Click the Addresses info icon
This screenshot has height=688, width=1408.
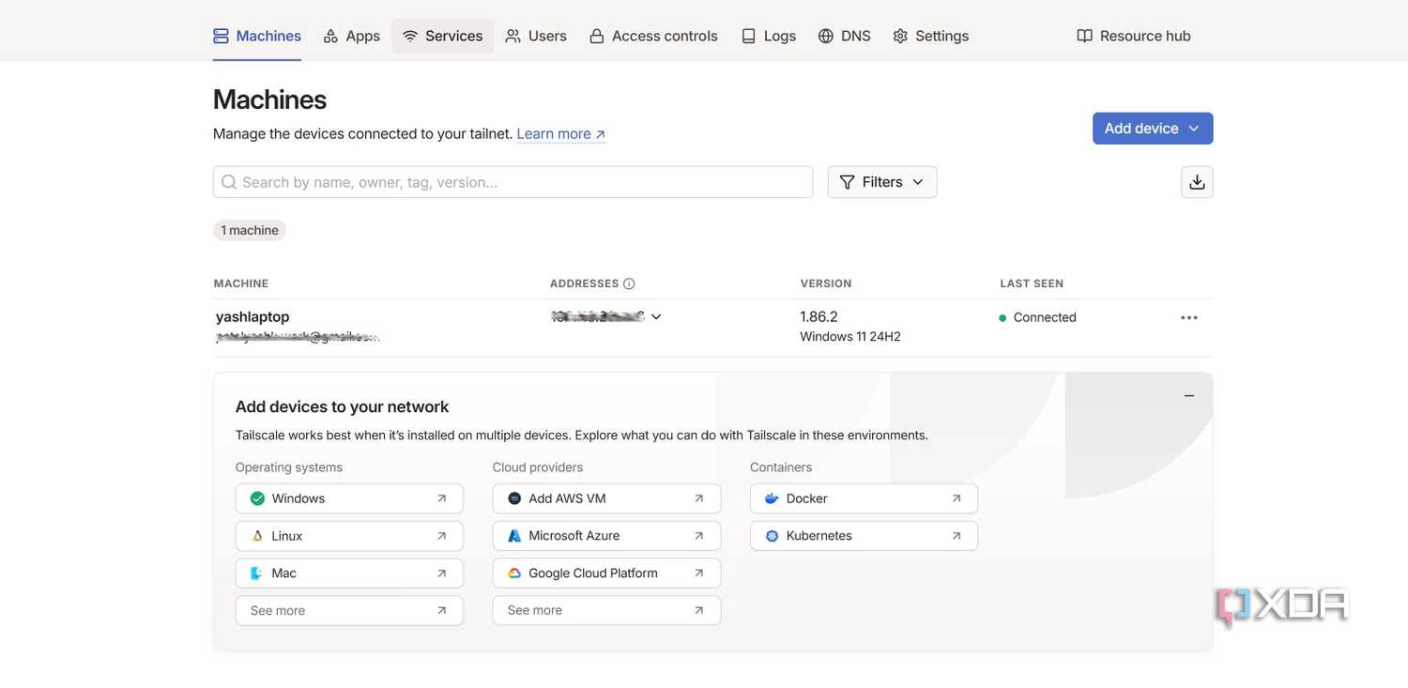click(629, 283)
